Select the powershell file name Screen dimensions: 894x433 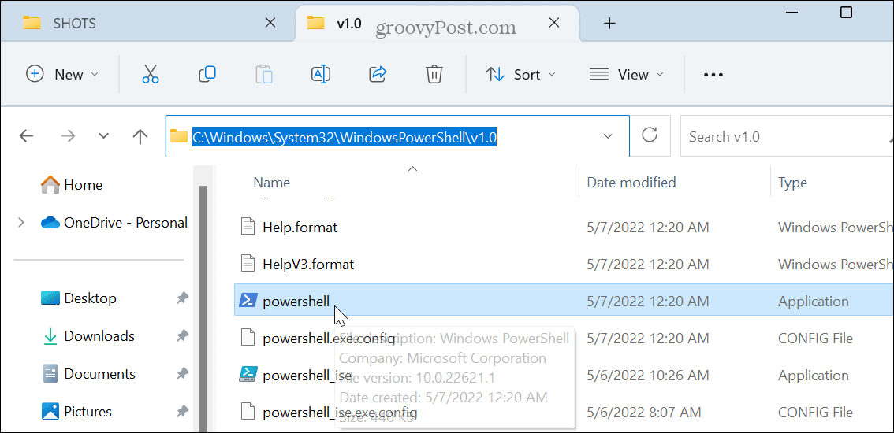(296, 301)
